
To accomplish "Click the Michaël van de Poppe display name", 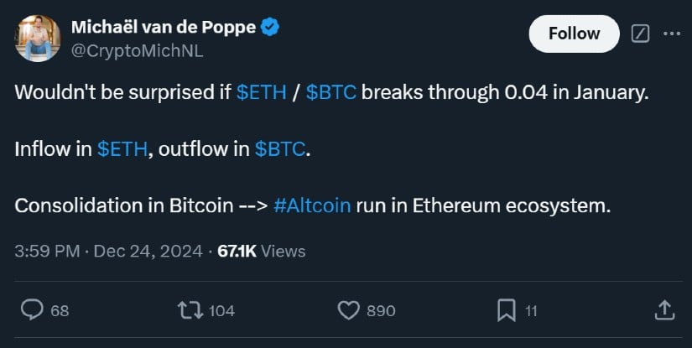I will tap(164, 27).
